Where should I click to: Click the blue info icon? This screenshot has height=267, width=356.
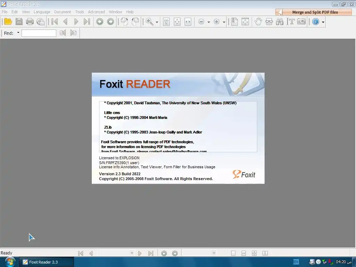[x=316, y=22]
